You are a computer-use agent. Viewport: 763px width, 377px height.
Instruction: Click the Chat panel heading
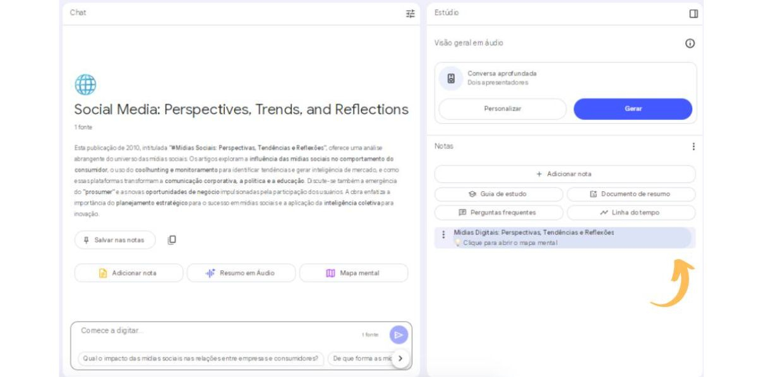pos(78,13)
